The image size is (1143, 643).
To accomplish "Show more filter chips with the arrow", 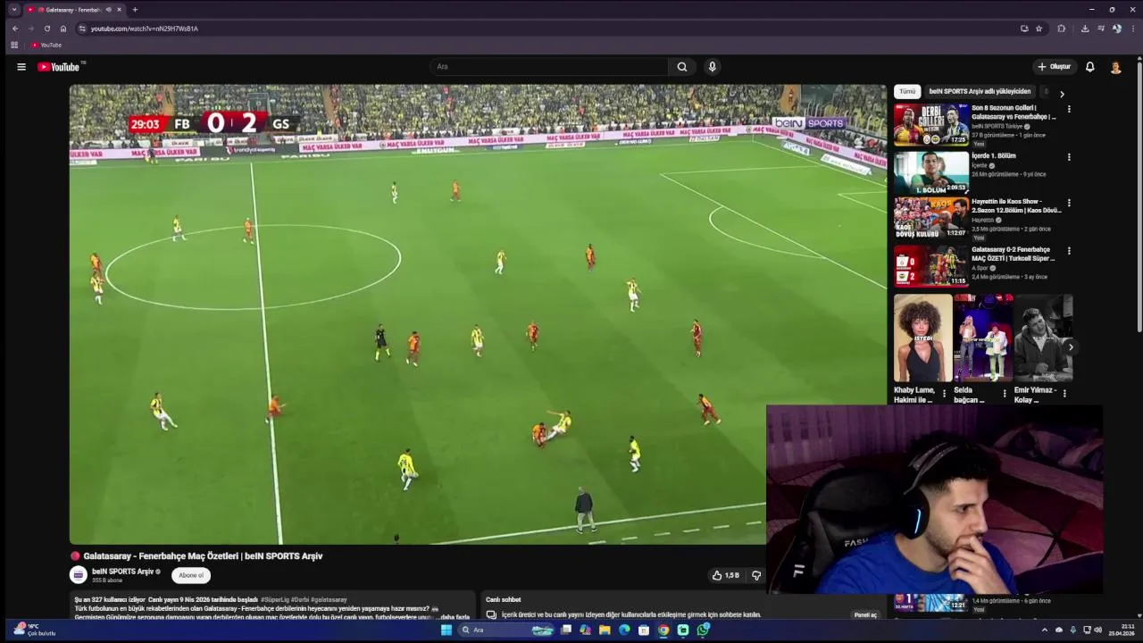I will click(1062, 93).
